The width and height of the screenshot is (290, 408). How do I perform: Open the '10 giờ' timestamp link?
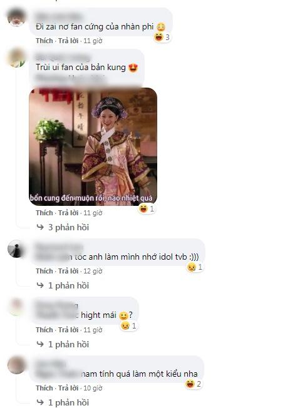(93, 388)
